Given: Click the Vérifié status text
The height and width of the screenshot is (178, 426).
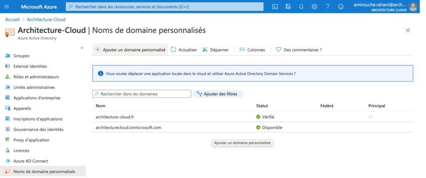Looking at the screenshot, I should tap(268, 117).
